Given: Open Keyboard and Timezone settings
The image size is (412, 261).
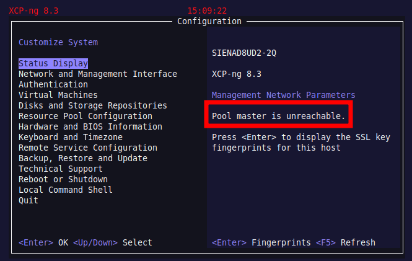Looking at the screenshot, I should pyautogui.click(x=71, y=137).
